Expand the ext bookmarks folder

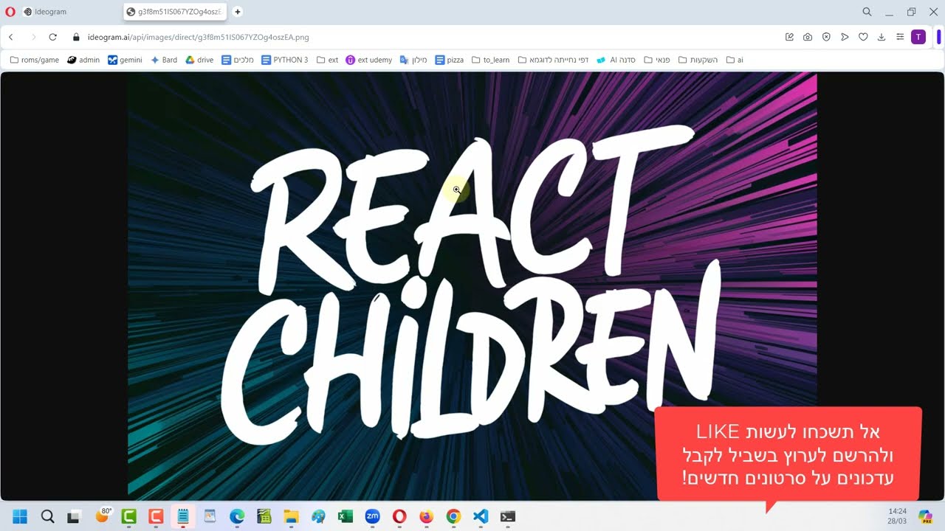pyautogui.click(x=327, y=60)
